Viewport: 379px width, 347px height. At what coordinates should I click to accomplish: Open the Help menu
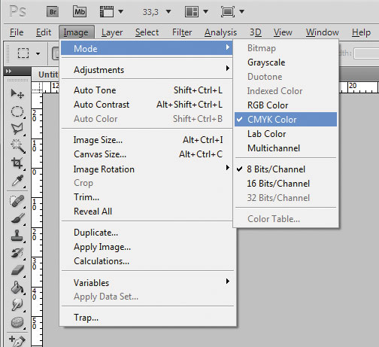coord(361,32)
